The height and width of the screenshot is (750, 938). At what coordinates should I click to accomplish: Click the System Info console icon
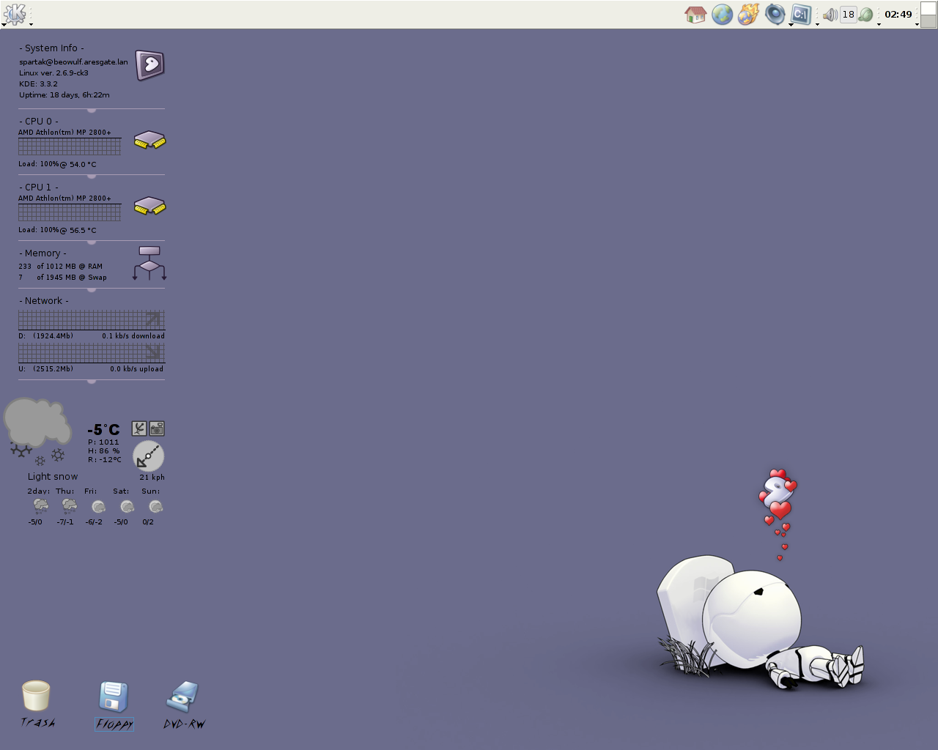pos(149,65)
